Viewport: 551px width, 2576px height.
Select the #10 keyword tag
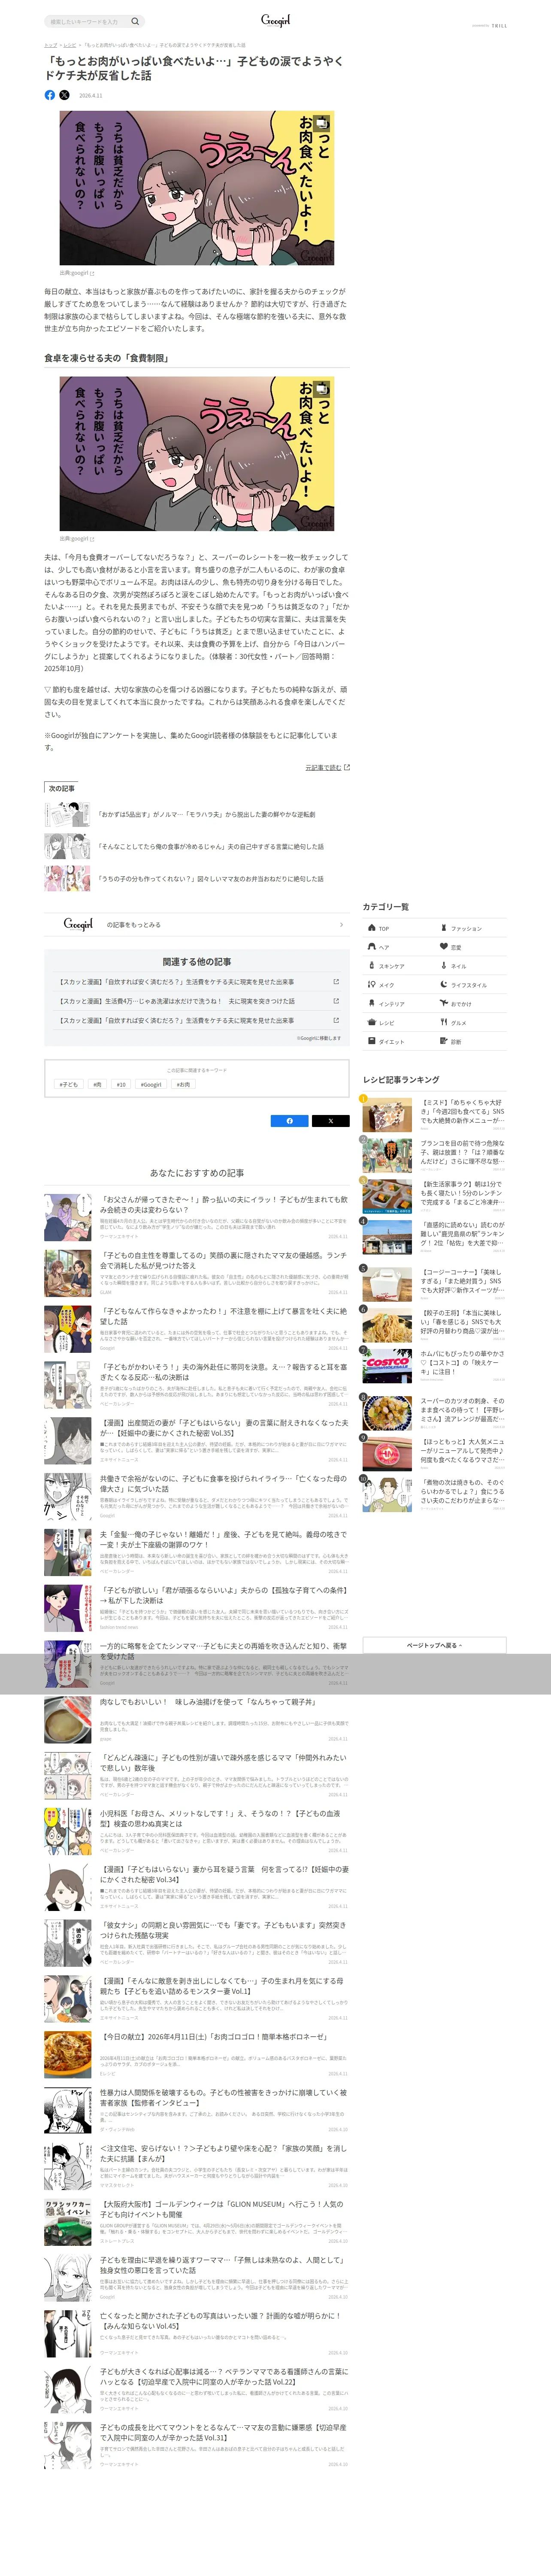(x=121, y=1084)
